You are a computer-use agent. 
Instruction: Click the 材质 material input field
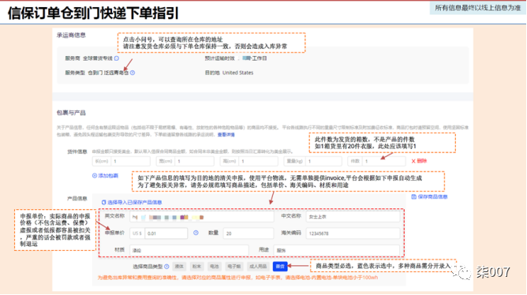(x=189, y=250)
